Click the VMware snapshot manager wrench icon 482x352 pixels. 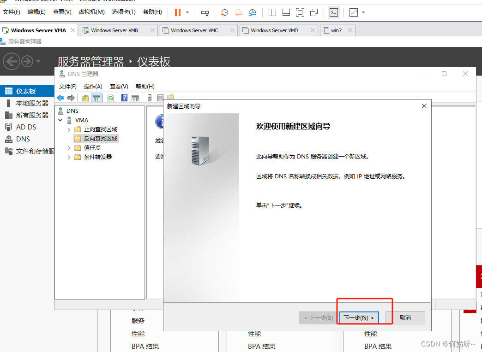coord(253,12)
